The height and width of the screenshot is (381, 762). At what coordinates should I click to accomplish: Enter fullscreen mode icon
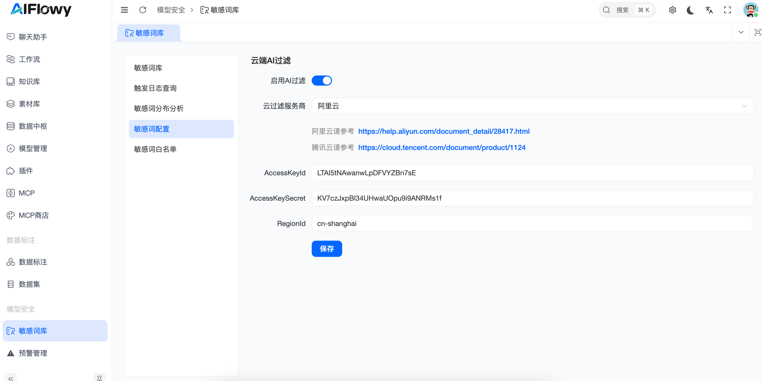tap(727, 10)
